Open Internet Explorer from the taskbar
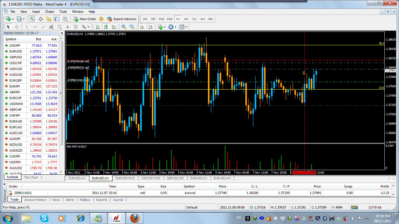Screen dimensions: 399x224 click(x=80, y=218)
